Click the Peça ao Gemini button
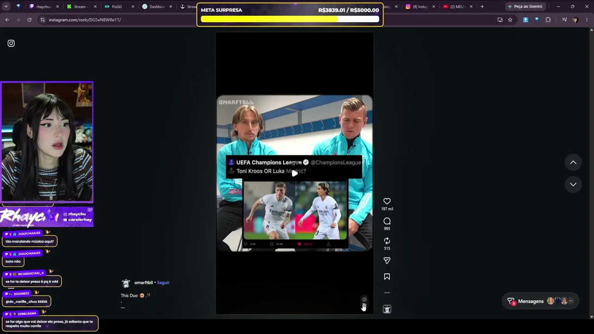The width and height of the screenshot is (594, 334). (x=525, y=6)
